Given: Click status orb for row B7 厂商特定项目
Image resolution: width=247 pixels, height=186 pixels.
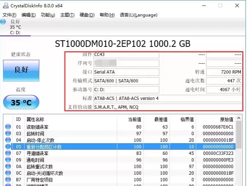Looking at the screenshot, I should click(8, 179).
